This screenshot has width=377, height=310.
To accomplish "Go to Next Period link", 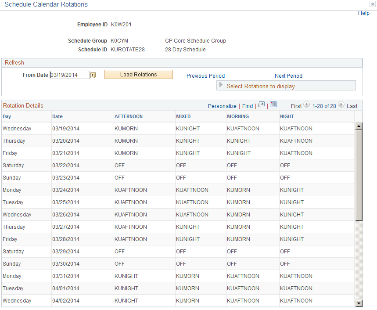I will 288,76.
